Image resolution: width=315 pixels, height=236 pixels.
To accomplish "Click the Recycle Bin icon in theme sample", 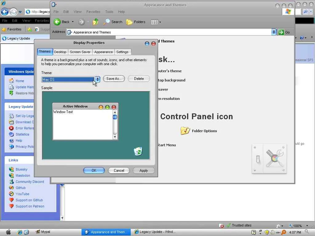I will pos(138,151).
